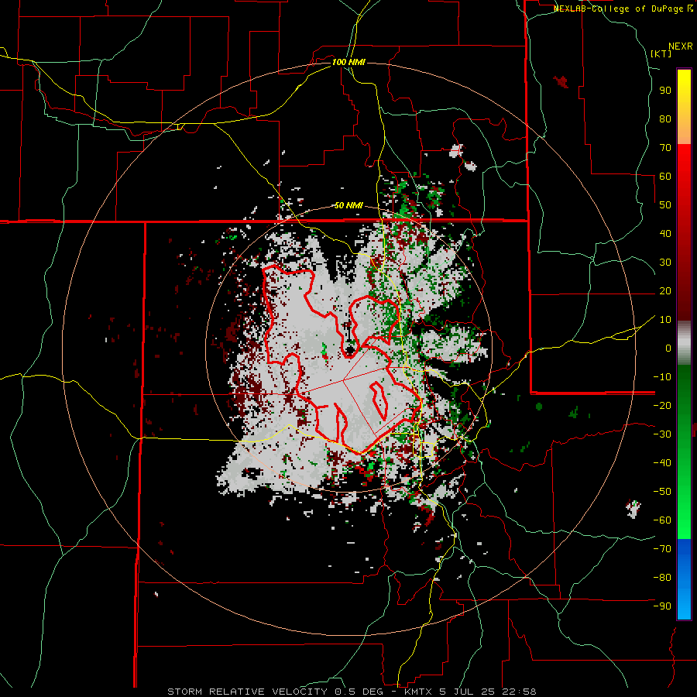Viewport: 697px width, 697px height.
Task: Click the -40 value on the velocity scale
Action: tap(662, 463)
